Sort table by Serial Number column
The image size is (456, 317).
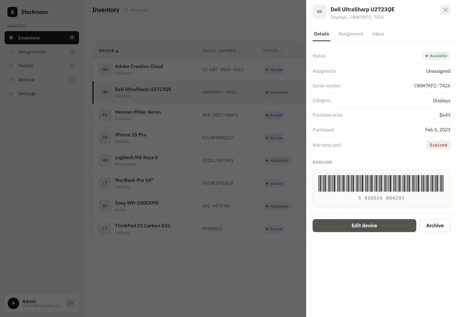pos(221,51)
